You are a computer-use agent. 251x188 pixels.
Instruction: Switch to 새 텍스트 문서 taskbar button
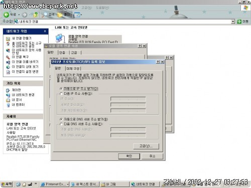pos(85,184)
